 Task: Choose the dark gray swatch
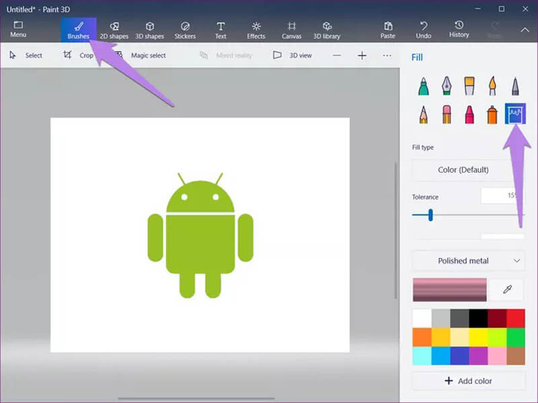pos(459,318)
